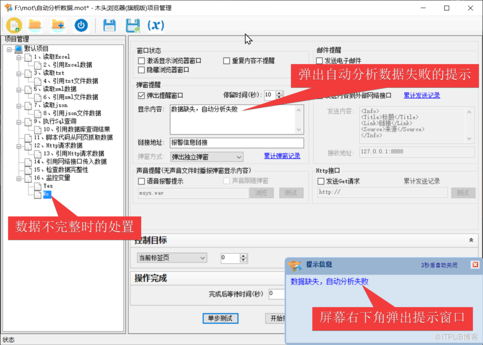483x345 pixels.
Task: Click the msys.wav sound file field
Action: point(193,193)
